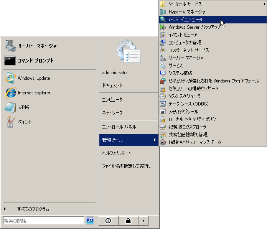Open ネットワーク from the Start menu
The width and height of the screenshot is (267, 229).
(x=112, y=112)
